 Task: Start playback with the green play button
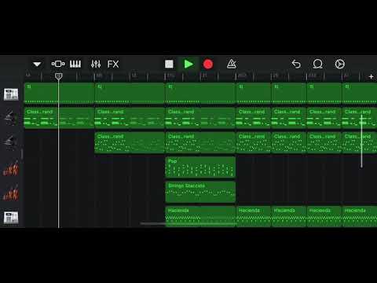(x=188, y=64)
